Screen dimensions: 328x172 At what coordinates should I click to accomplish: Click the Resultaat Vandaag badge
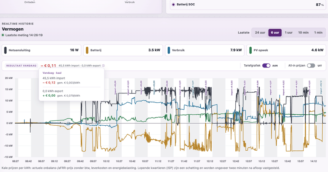[x=21, y=66]
